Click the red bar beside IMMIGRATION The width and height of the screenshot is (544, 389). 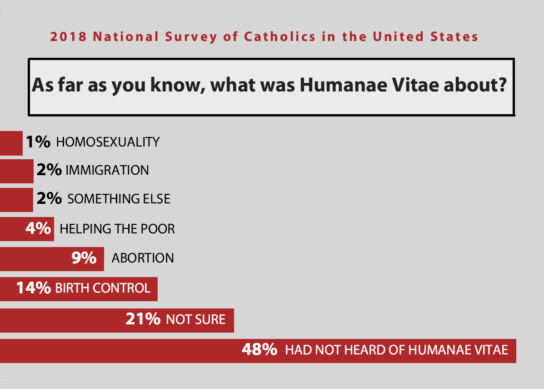16,171
